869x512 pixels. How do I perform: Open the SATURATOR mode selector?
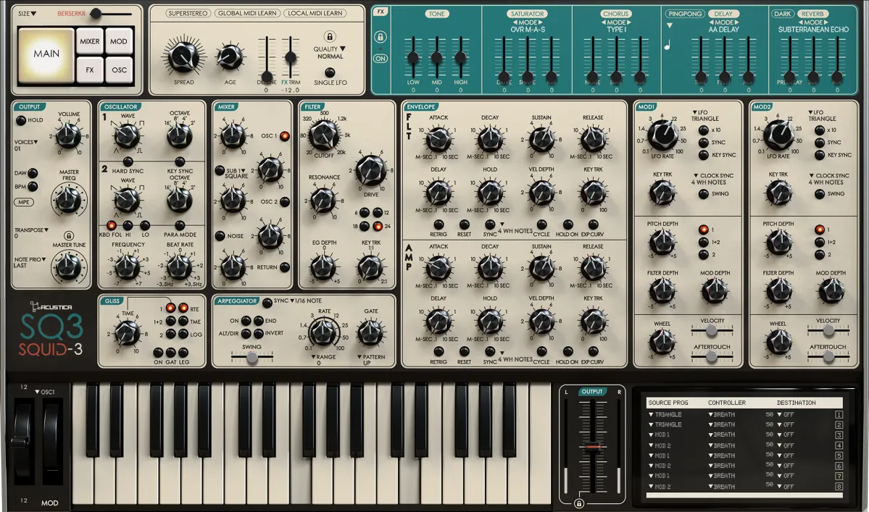[528, 22]
